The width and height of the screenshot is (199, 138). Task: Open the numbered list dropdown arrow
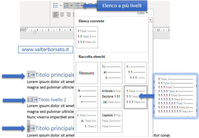pyautogui.click(x=72, y=5)
